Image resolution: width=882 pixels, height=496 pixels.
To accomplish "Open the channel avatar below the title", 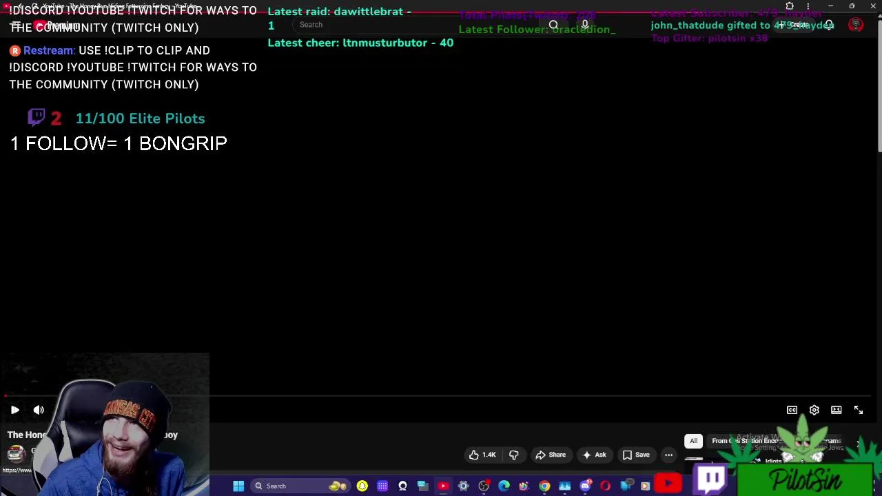I will tap(16, 454).
